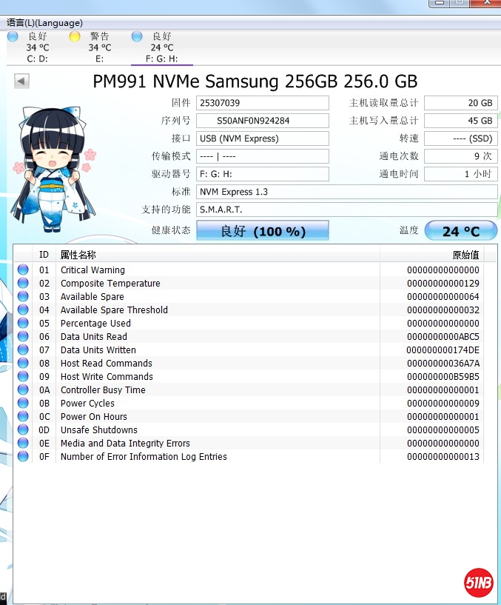Click the previous disk arrow button
Viewport: 501px width, 605px height.
point(21,81)
